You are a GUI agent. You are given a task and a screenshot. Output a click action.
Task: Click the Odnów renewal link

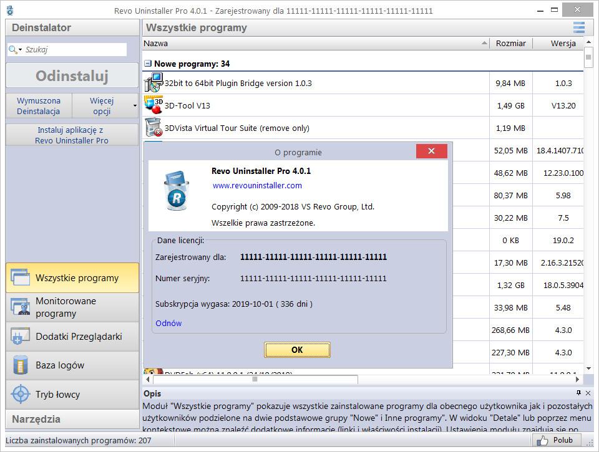[168, 323]
